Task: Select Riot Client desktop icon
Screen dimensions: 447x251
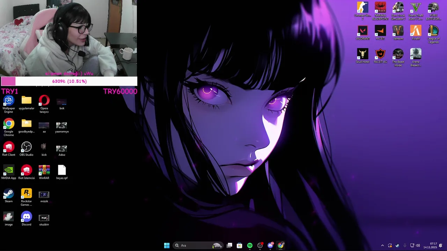Action: pos(9,149)
